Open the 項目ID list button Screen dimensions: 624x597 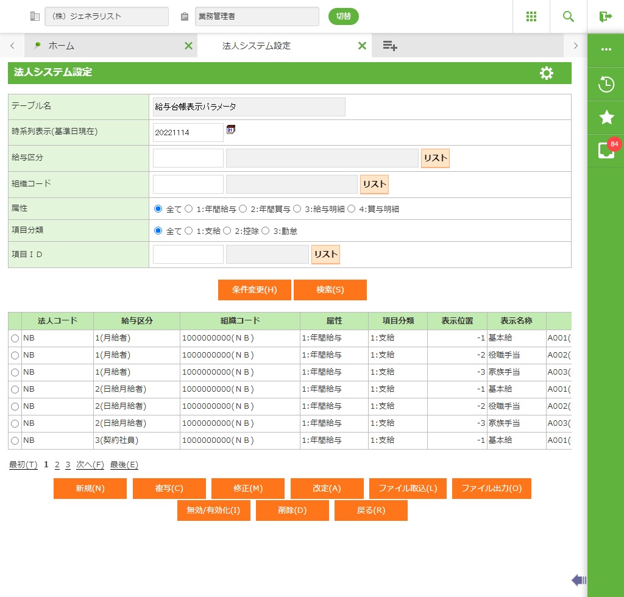coord(325,254)
